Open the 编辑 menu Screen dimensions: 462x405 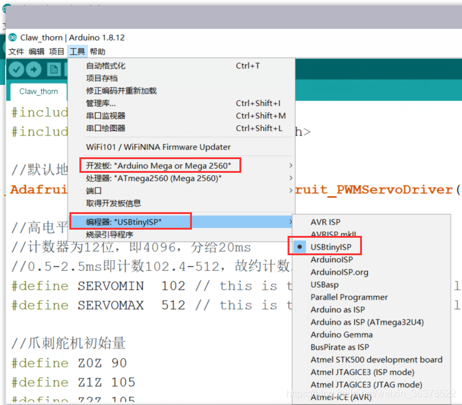36,52
